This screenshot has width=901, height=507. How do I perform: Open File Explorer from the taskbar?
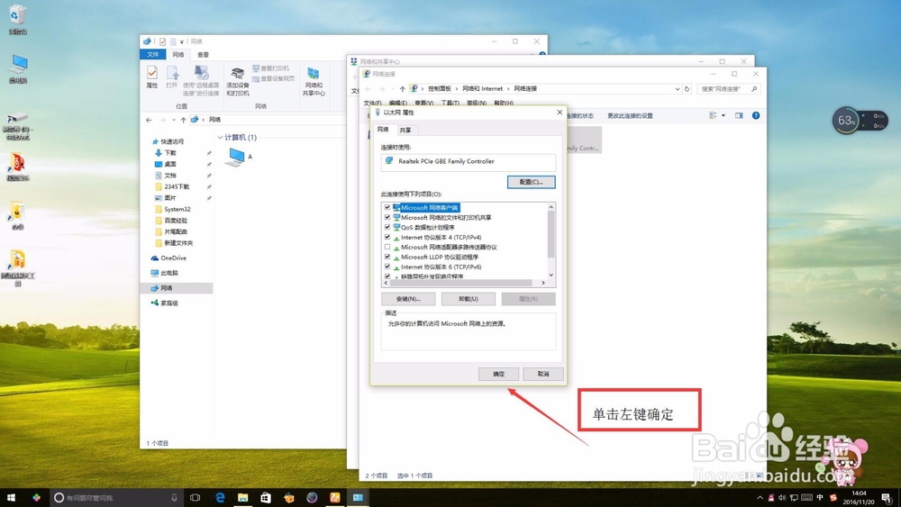click(243, 498)
